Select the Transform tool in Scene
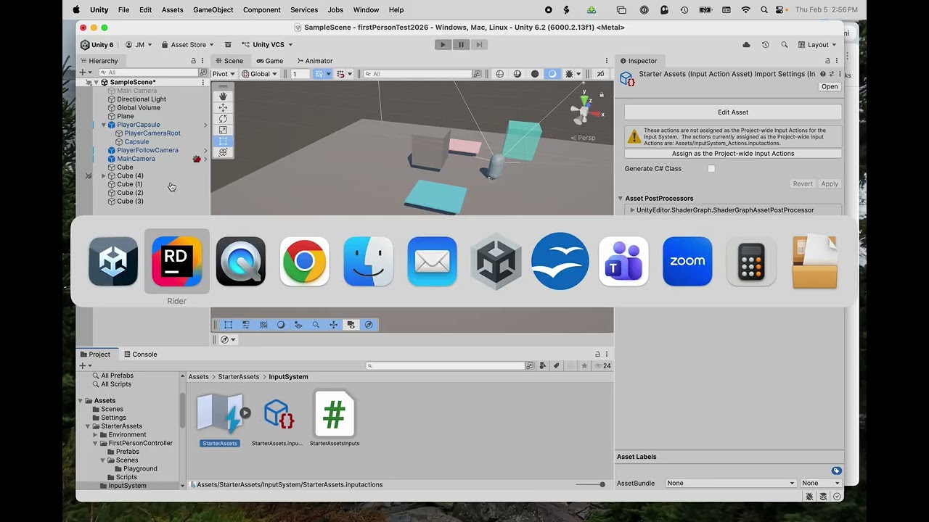The image size is (929, 522). point(223,152)
